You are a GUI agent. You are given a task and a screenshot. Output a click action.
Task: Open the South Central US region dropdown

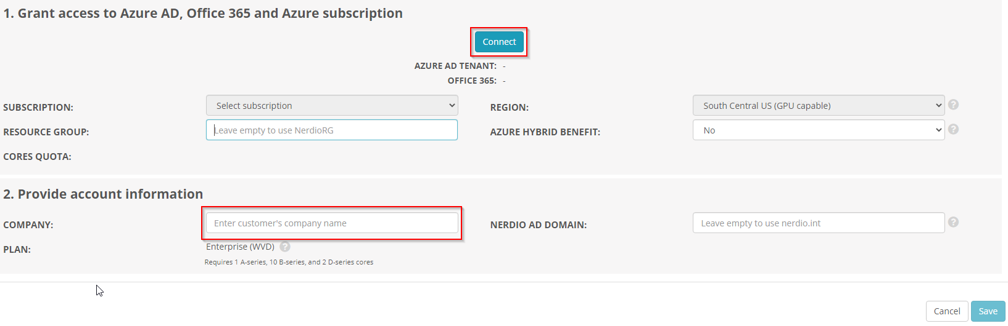click(x=819, y=105)
